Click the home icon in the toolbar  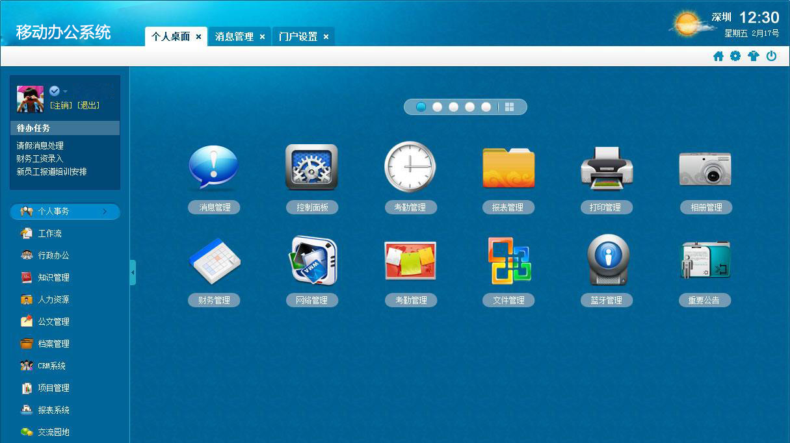coord(718,57)
